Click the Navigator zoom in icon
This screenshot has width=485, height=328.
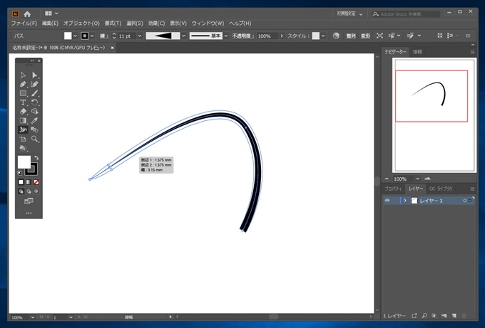(427, 179)
